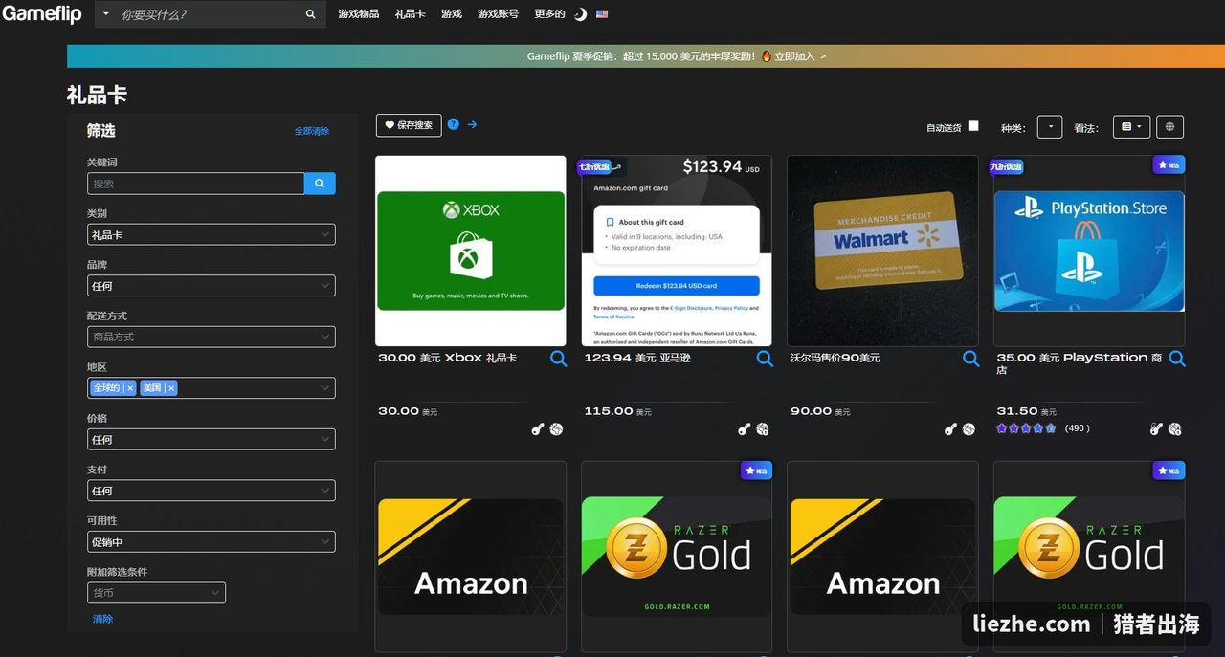Expand the 可用性 dropdown showing 促销中

pyautogui.click(x=212, y=542)
